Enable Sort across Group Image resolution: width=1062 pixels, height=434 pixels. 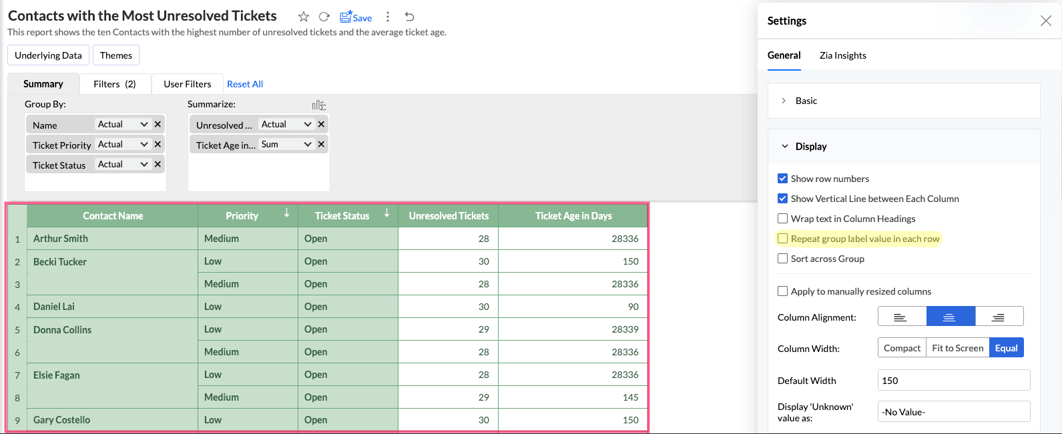point(782,259)
